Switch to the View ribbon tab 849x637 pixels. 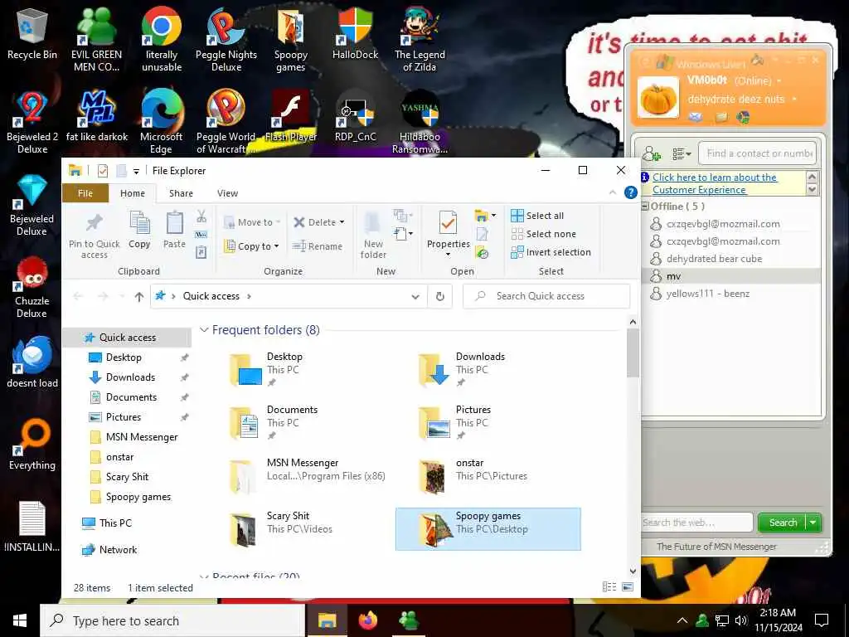click(227, 193)
